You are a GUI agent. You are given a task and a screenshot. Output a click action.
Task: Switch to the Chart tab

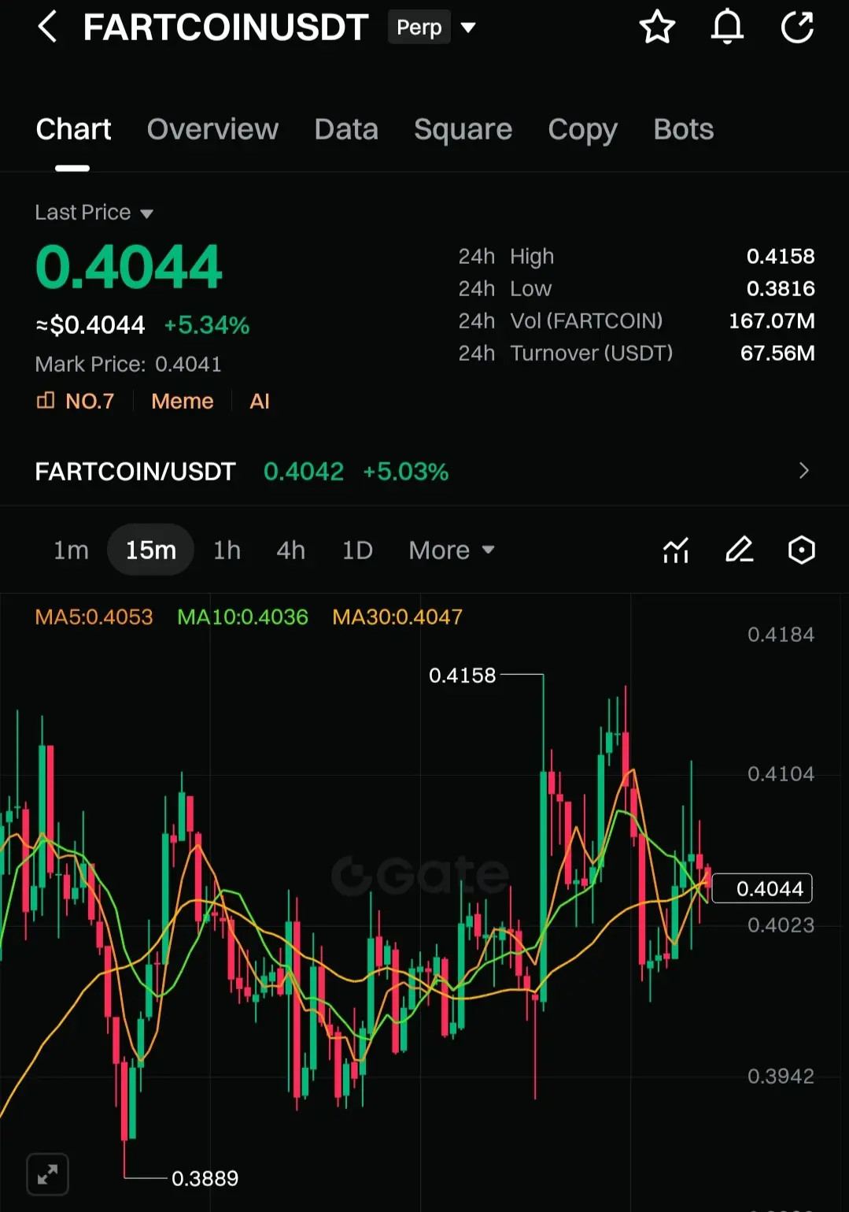pos(73,129)
